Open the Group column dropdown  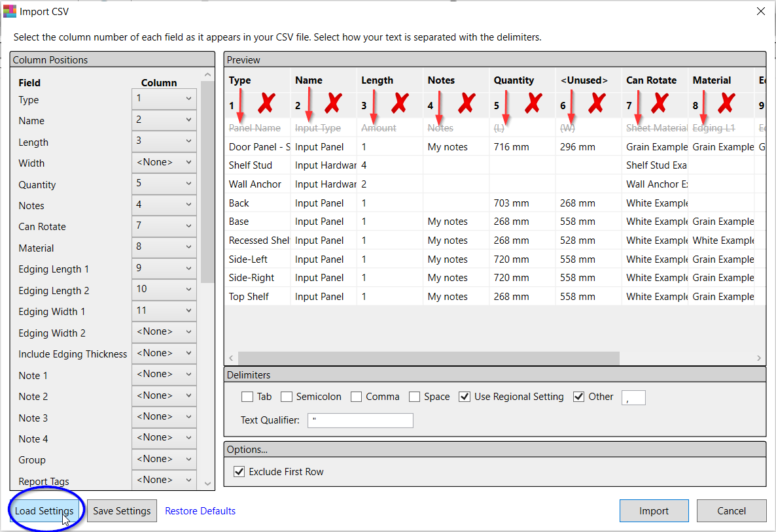pos(164,459)
